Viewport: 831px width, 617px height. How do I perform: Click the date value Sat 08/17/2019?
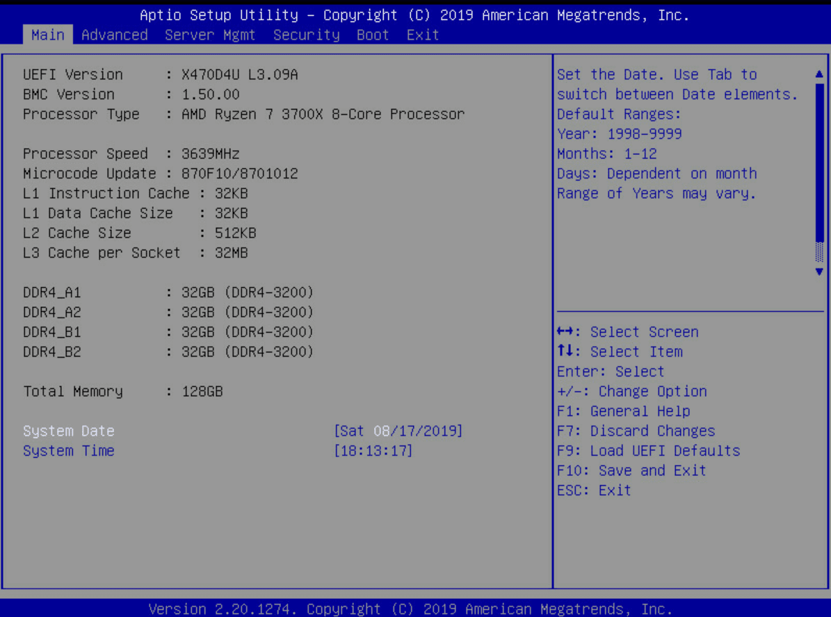pos(398,431)
